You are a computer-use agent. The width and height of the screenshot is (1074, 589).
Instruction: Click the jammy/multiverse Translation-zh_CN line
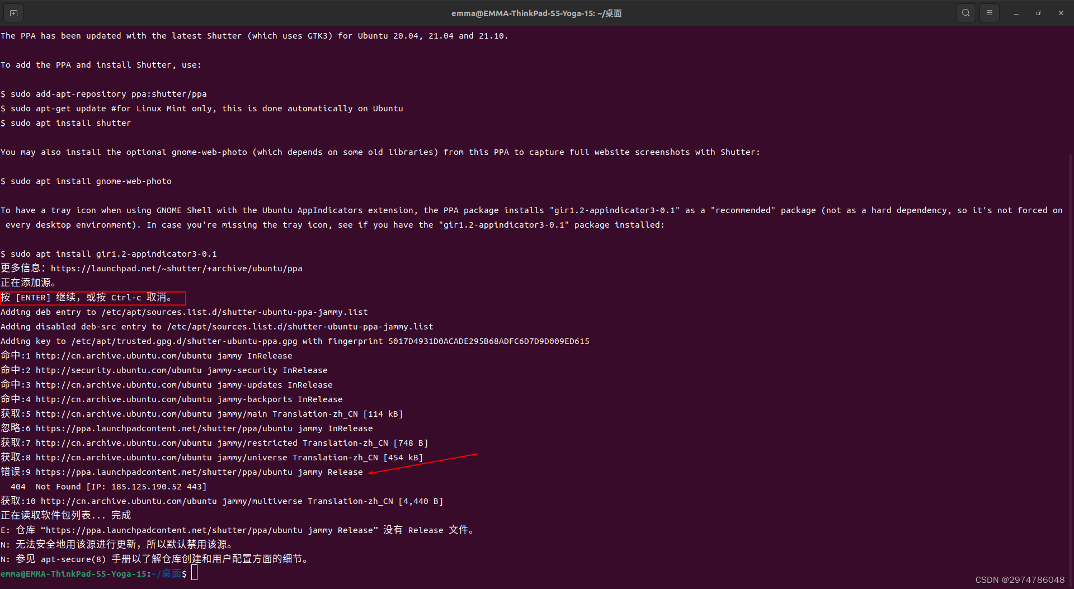coord(222,501)
